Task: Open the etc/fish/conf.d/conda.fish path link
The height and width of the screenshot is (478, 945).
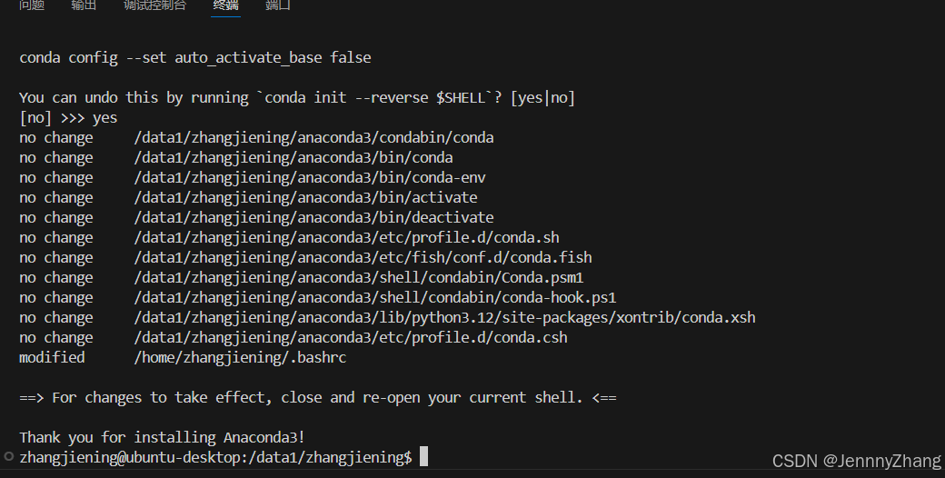Action: pos(363,257)
